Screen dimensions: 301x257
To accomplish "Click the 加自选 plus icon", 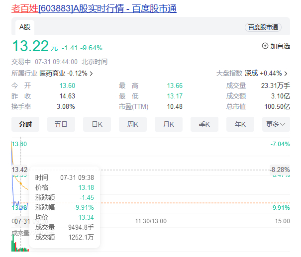I will point(265,46).
